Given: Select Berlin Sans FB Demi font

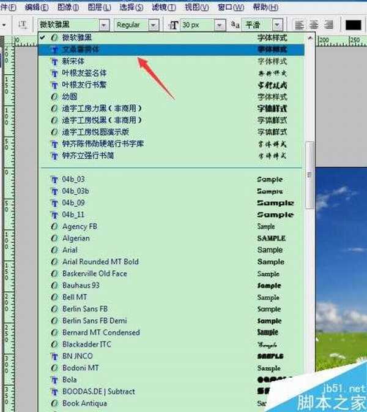Looking at the screenshot, I should pos(171,321).
